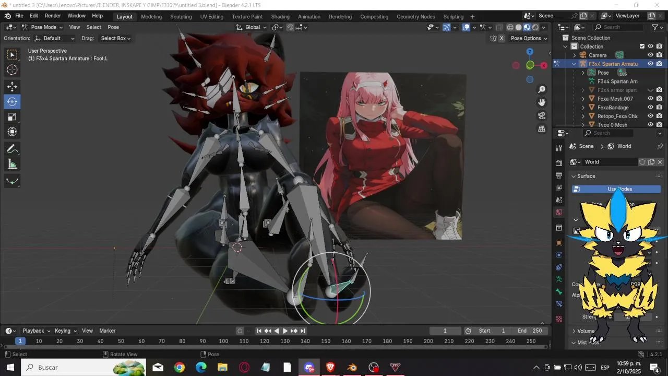Switch to Rendered viewport shading
Image resolution: width=668 pixels, height=376 pixels.
pyautogui.click(x=535, y=27)
